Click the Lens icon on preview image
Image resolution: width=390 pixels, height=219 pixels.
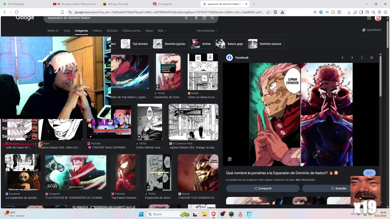click(x=230, y=159)
